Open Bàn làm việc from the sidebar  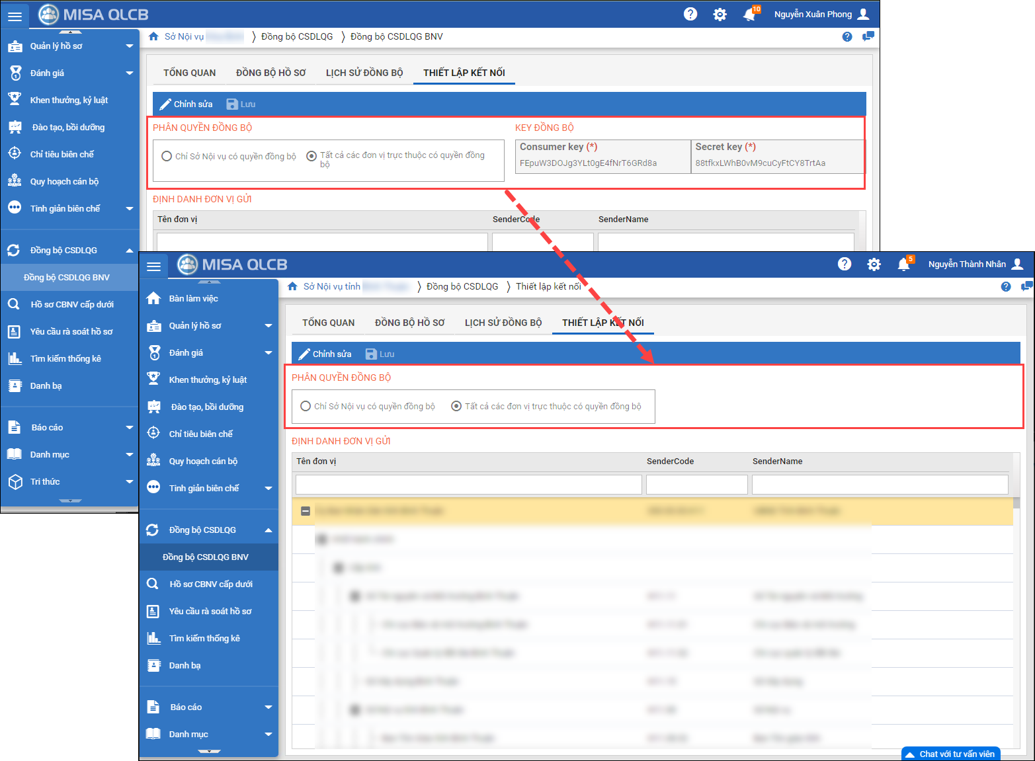[193, 298]
